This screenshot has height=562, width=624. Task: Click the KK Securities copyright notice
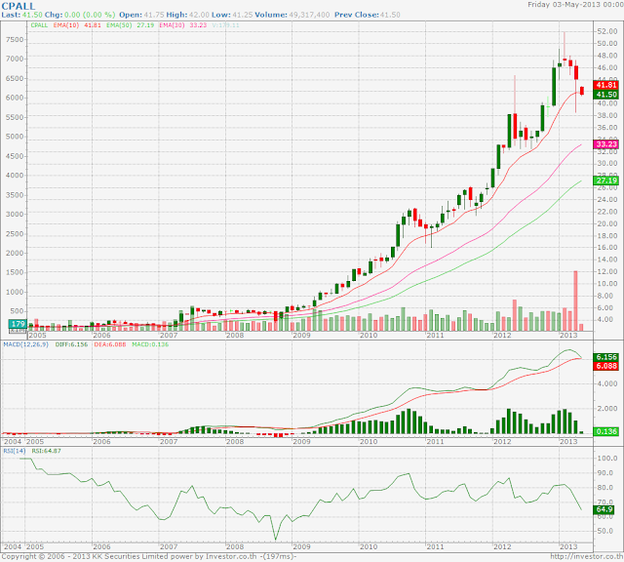coord(149,557)
